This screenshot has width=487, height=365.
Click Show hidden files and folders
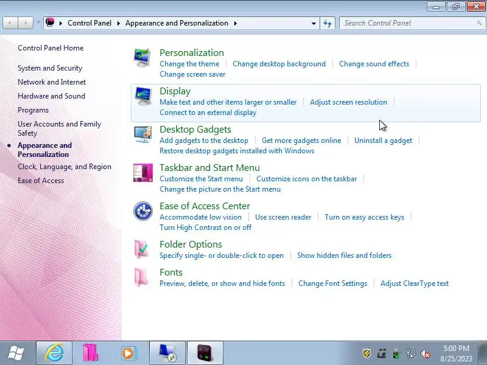click(344, 255)
